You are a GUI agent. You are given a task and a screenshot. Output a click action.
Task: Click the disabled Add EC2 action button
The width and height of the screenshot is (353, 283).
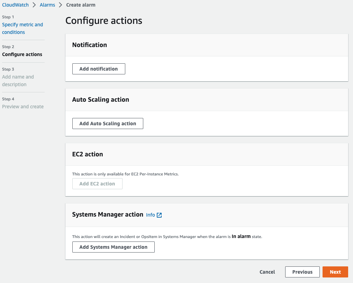point(97,184)
